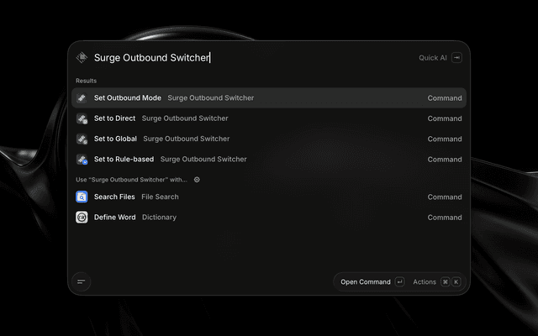This screenshot has width=538, height=336.
Task: Choose Define Word fallback command
Action: [269, 218]
